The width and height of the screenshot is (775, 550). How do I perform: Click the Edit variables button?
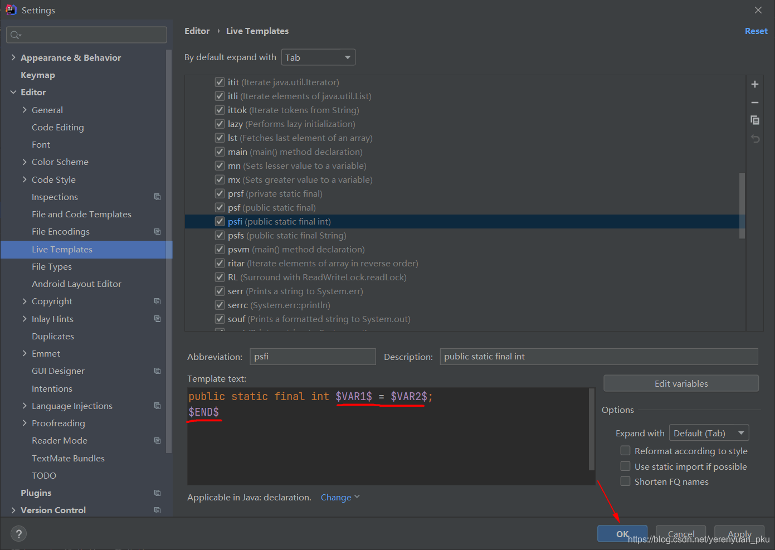pos(681,383)
